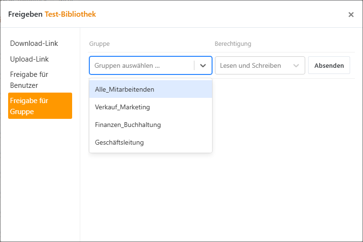Open the Download-Link tab
This screenshot has height=242, width=363.
point(34,43)
